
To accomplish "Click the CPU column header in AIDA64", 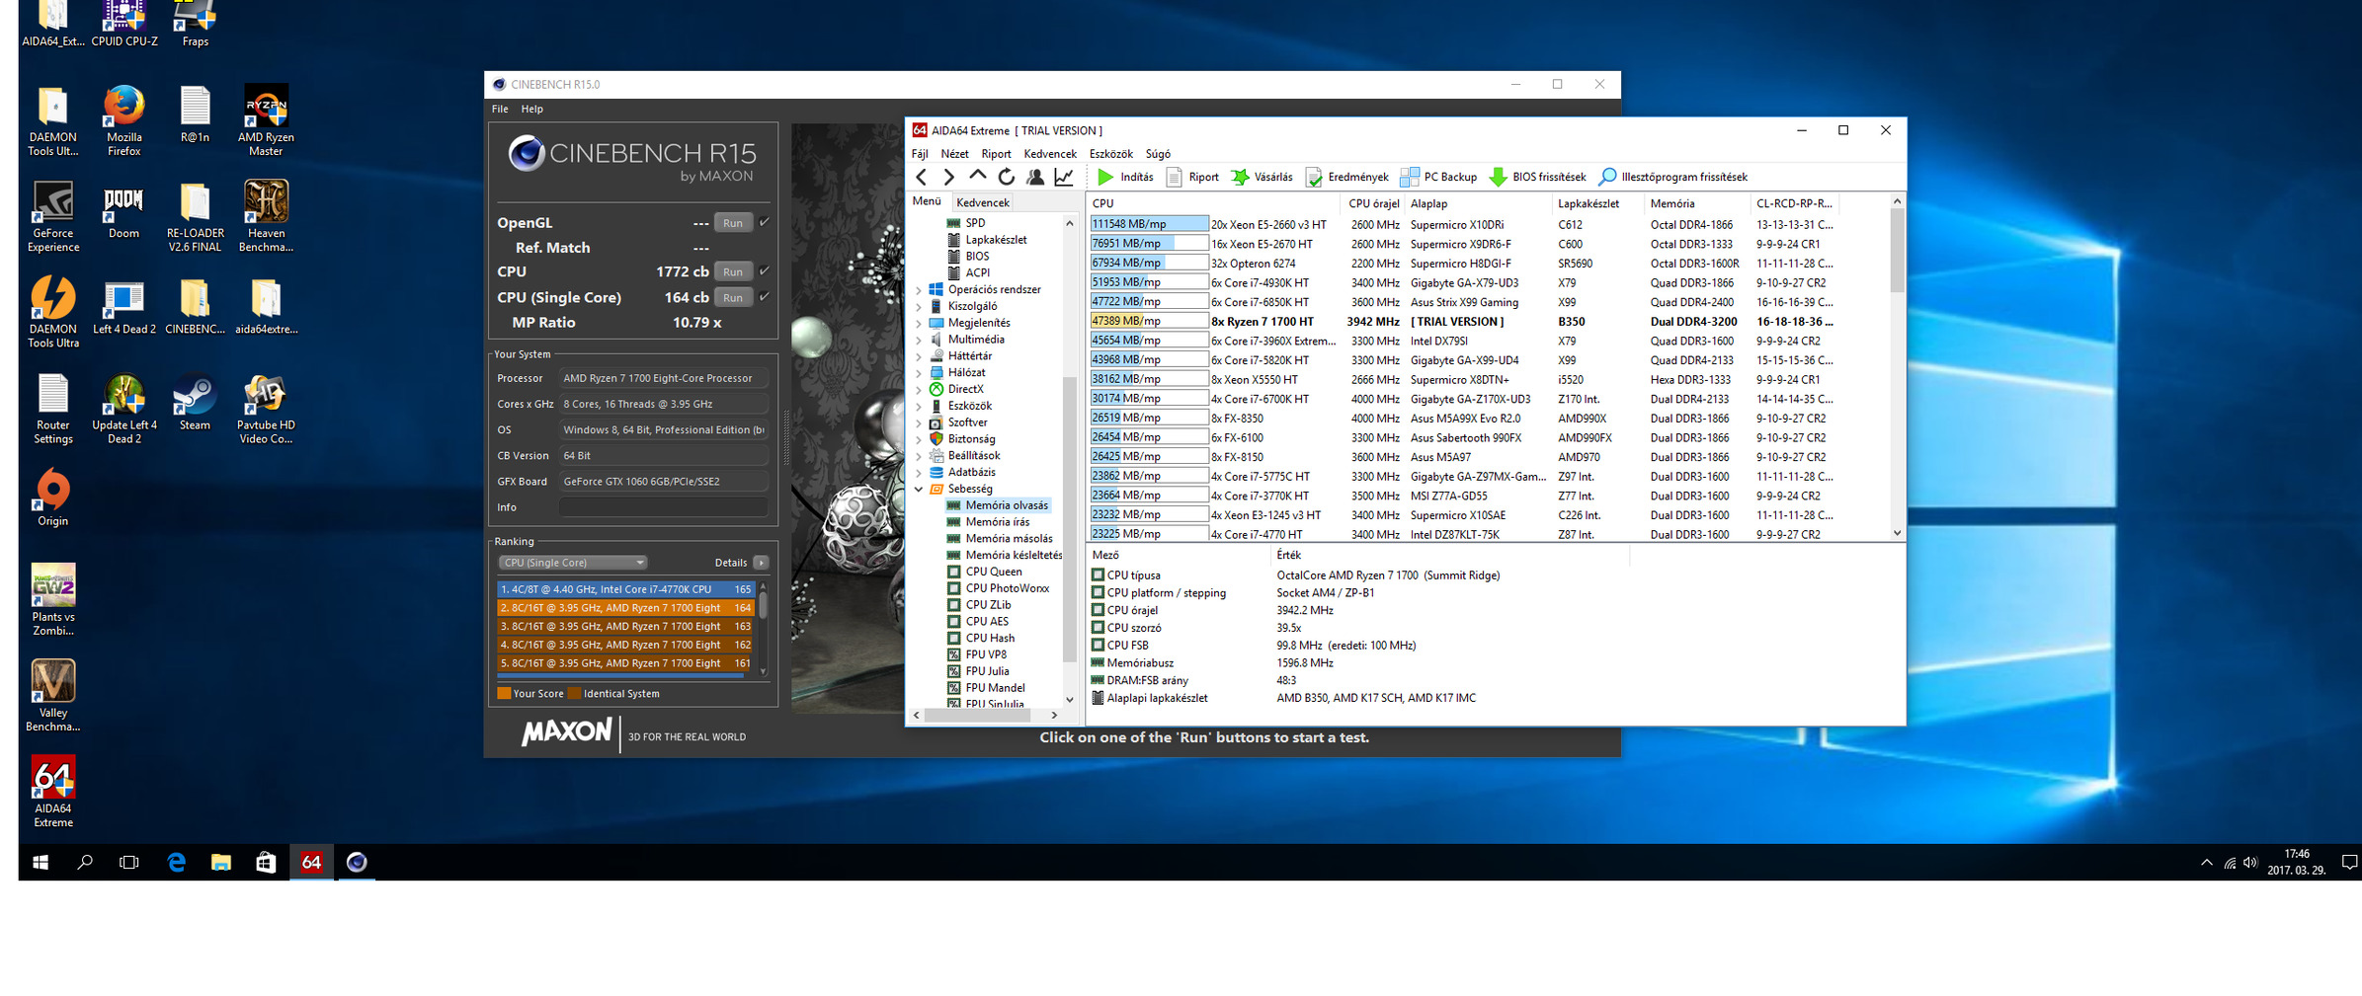I will point(1213,203).
